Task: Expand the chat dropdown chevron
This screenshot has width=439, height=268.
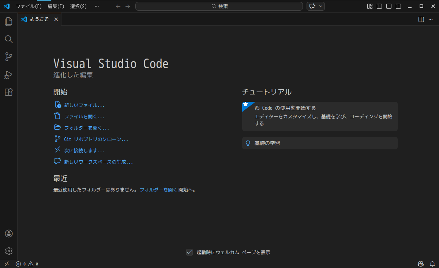Action: (x=321, y=6)
